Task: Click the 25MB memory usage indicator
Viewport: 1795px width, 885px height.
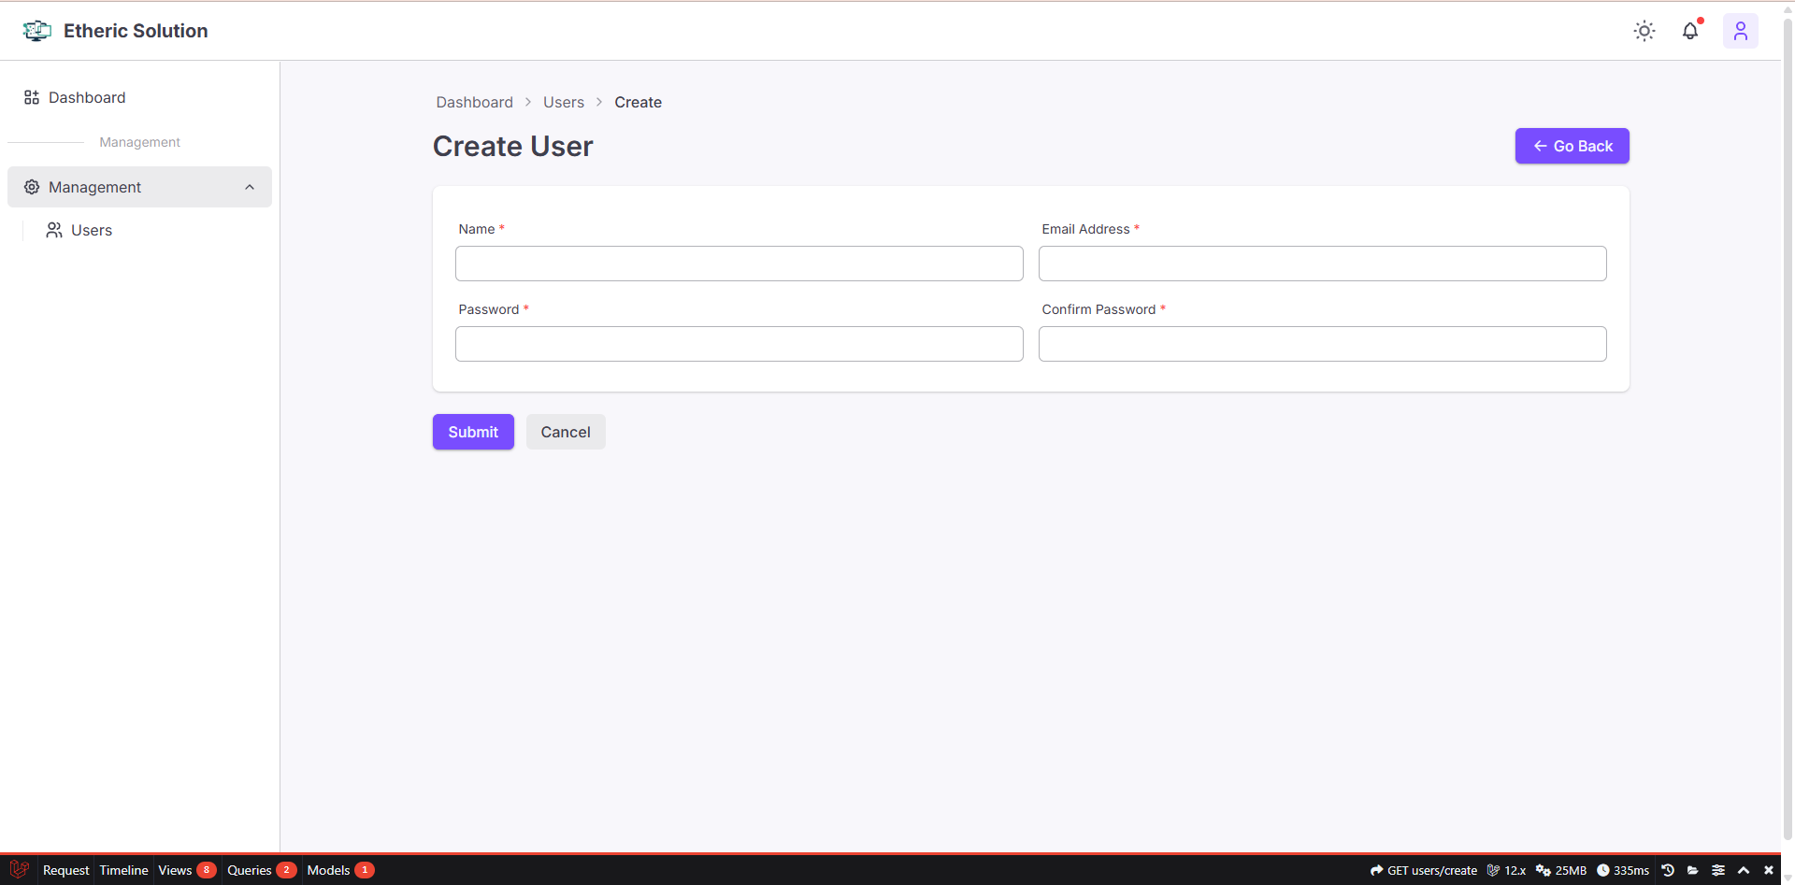Action: (x=1559, y=870)
